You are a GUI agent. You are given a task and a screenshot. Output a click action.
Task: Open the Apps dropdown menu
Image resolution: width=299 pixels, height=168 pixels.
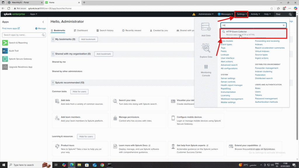tap(34, 14)
